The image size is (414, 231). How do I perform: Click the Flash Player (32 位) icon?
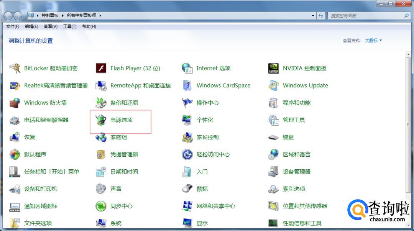[101, 68]
